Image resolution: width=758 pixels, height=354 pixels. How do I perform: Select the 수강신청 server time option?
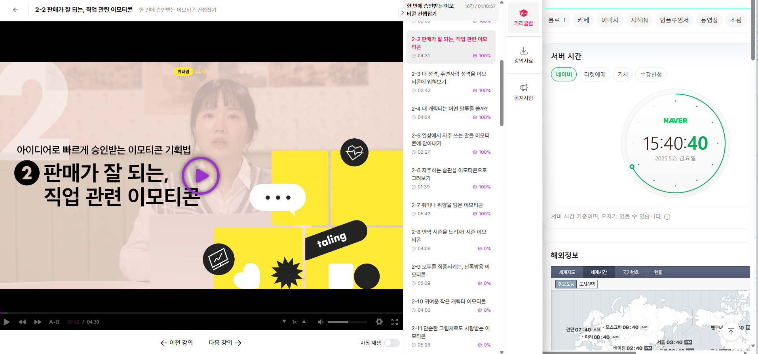coord(651,74)
